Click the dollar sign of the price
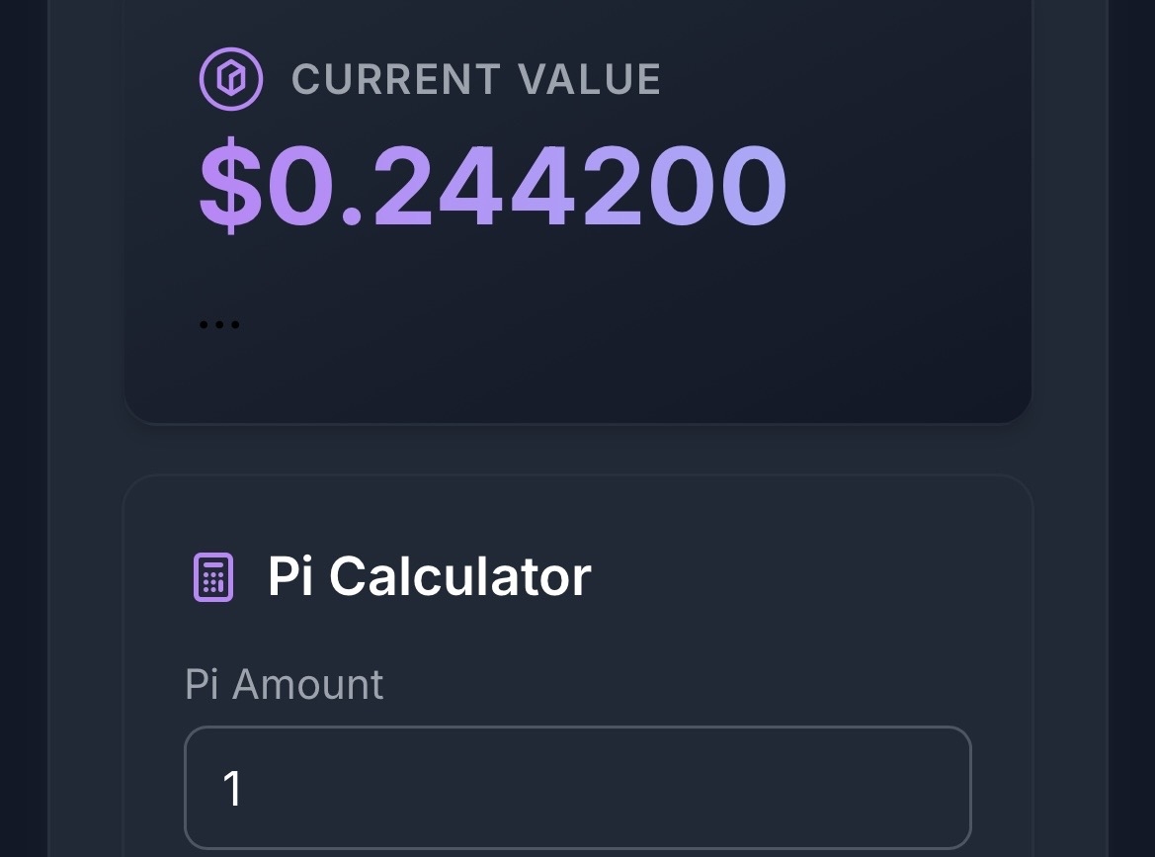 (232, 188)
